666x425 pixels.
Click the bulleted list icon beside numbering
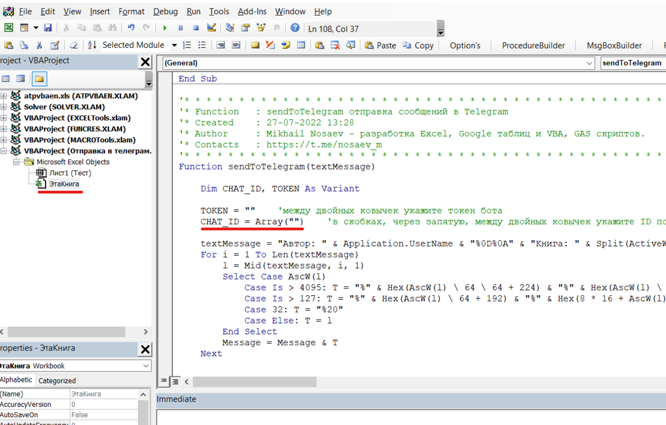point(203,45)
